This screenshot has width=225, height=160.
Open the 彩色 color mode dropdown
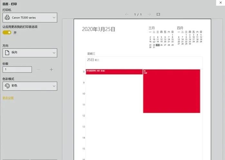click(x=30, y=86)
